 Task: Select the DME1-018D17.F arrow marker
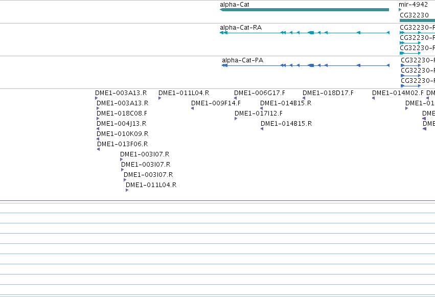pyautogui.click(x=304, y=98)
